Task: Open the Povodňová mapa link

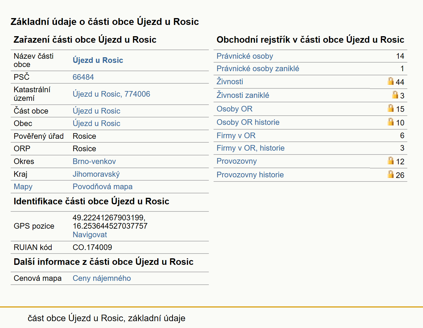Action: 102,187
